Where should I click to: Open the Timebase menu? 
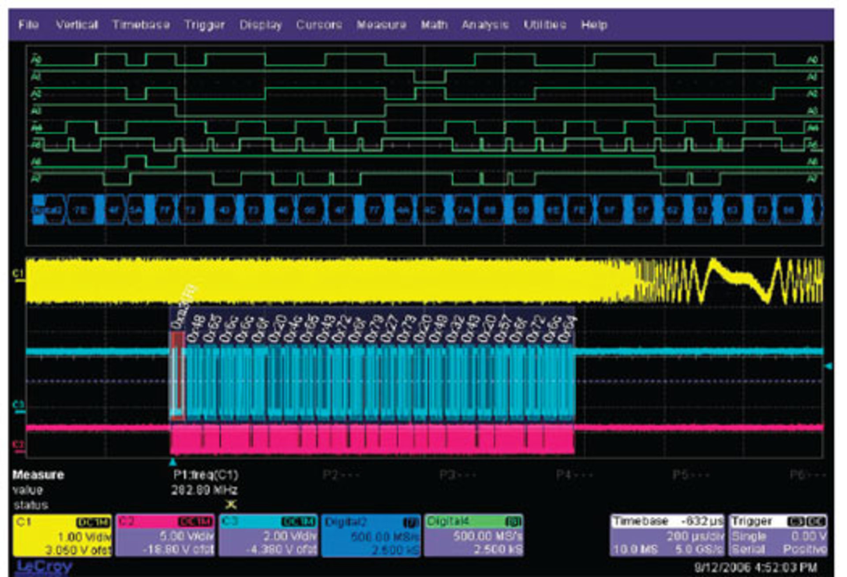click(141, 25)
